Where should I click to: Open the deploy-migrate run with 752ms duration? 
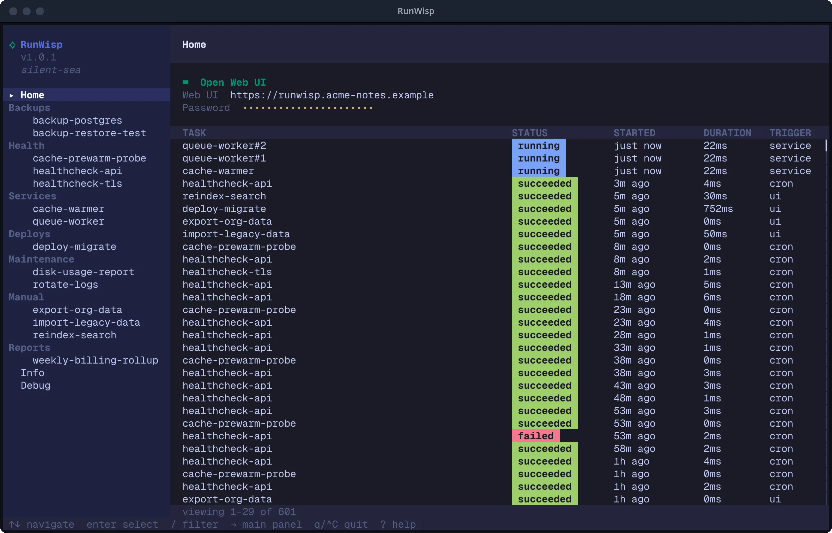coord(497,209)
